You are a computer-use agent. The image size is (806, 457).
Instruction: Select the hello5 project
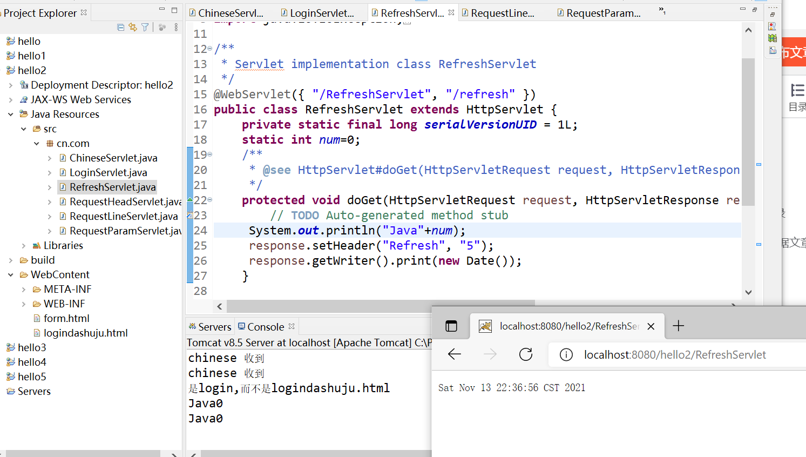point(26,377)
